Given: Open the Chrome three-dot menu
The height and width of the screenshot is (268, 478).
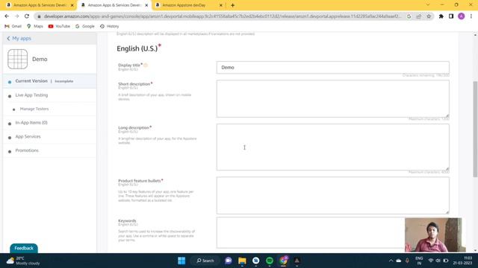Looking at the screenshot, I should click(x=471, y=16).
